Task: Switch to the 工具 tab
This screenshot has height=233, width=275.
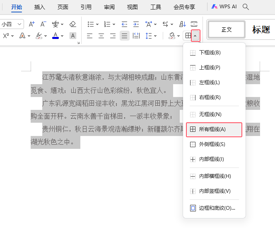Action: (156, 7)
